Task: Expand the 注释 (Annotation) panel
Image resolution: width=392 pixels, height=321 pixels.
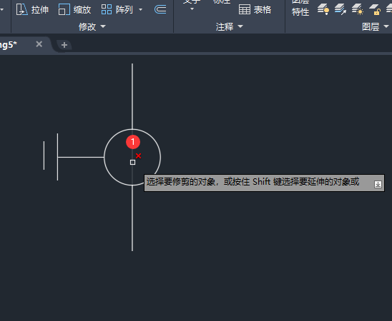Action: coord(229,26)
